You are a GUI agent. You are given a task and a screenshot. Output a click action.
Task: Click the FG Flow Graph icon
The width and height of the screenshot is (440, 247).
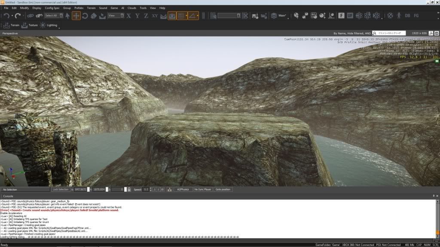tap(416, 16)
